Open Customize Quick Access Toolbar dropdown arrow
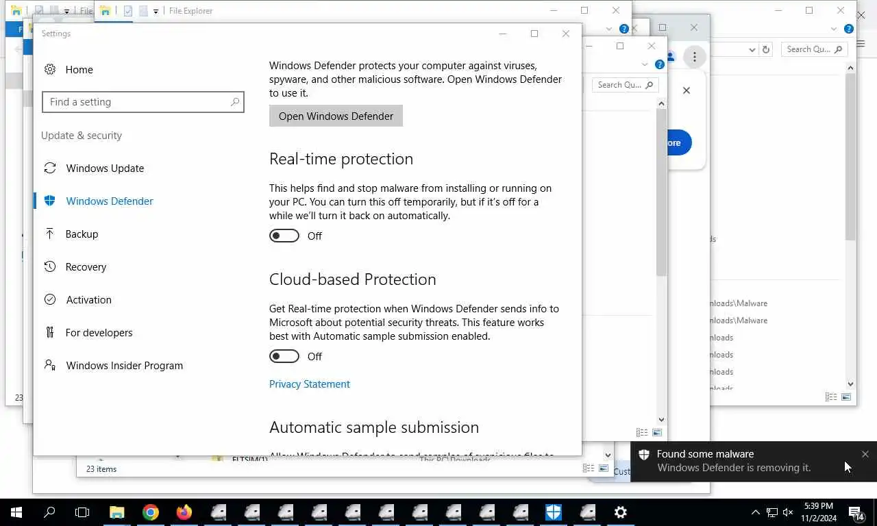The width and height of the screenshot is (877, 526). (x=156, y=11)
